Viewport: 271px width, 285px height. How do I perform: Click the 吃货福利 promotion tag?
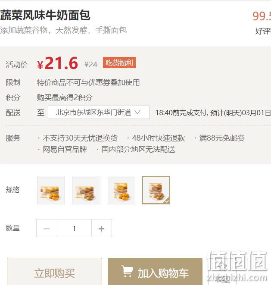(x=119, y=63)
